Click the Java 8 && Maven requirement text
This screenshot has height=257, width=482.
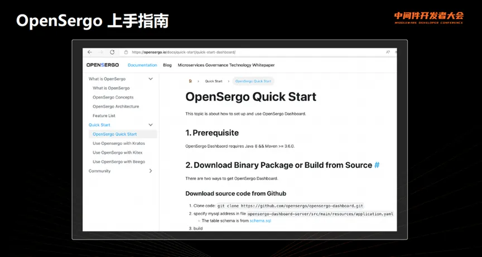[x=240, y=146]
